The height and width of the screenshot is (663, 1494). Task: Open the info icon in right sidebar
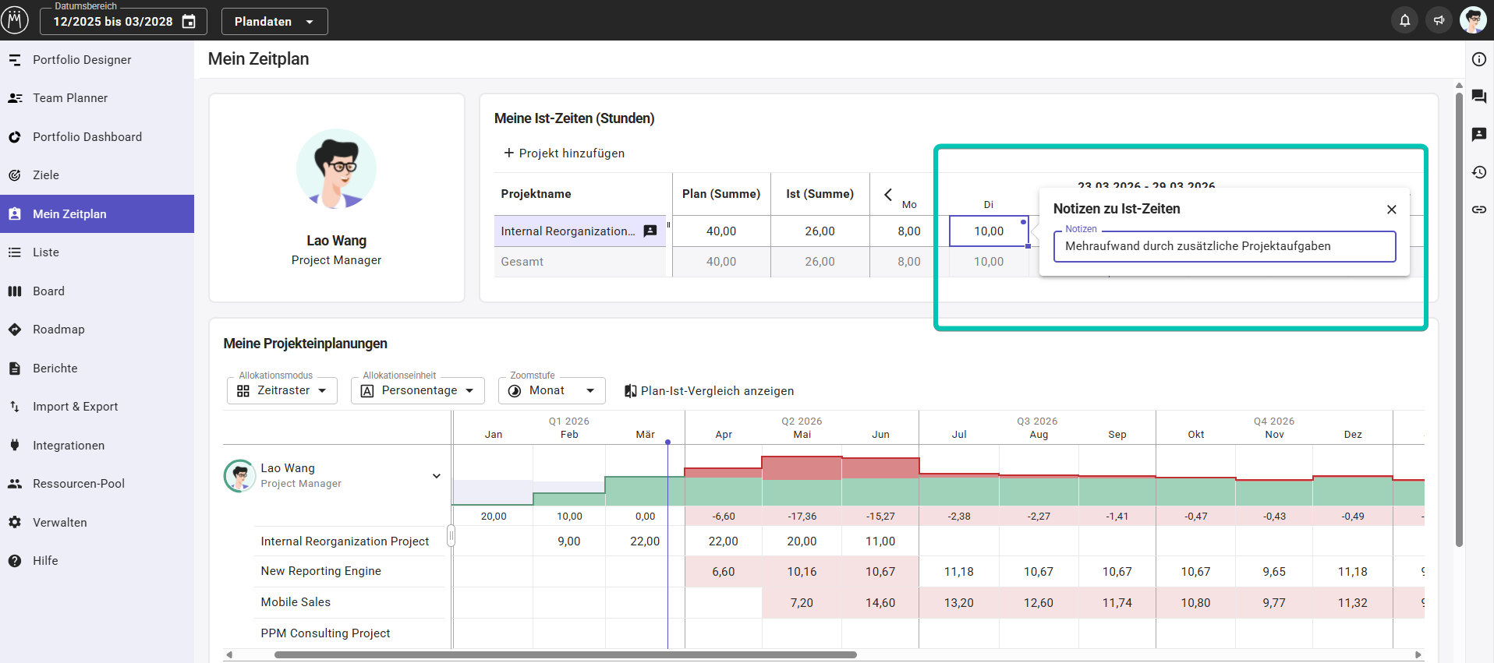pos(1478,59)
